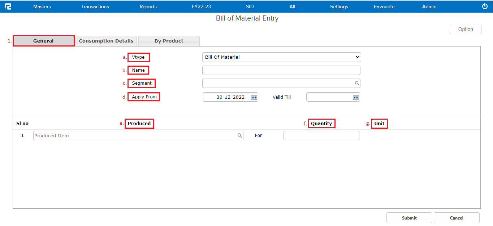
Task: Click the Segment field search icon
Action: click(x=357, y=83)
